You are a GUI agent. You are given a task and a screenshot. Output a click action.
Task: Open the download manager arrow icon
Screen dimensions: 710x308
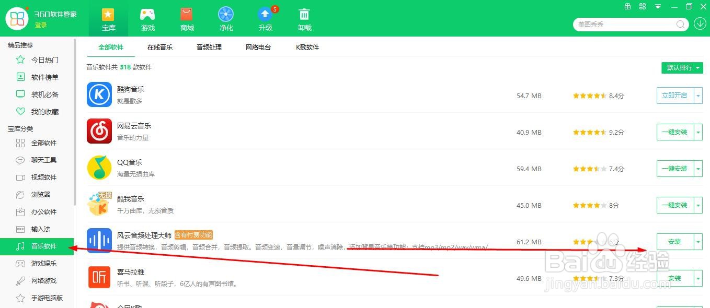click(700, 24)
